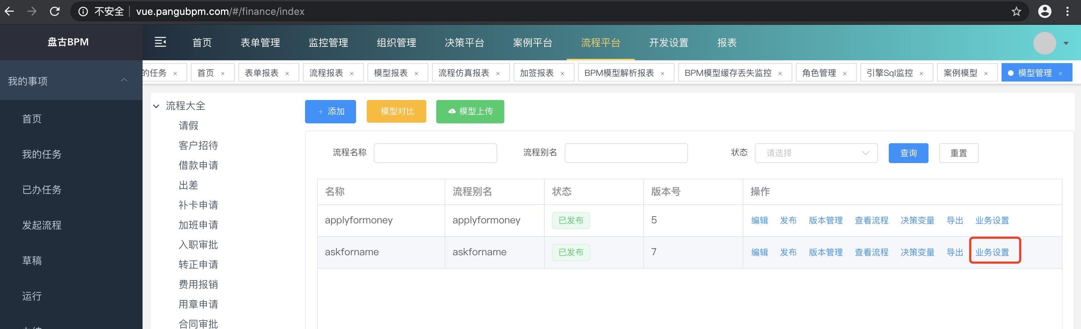This screenshot has height=329, width=1081.
Task: Open 版本管理 for askforname row
Action: coord(825,252)
